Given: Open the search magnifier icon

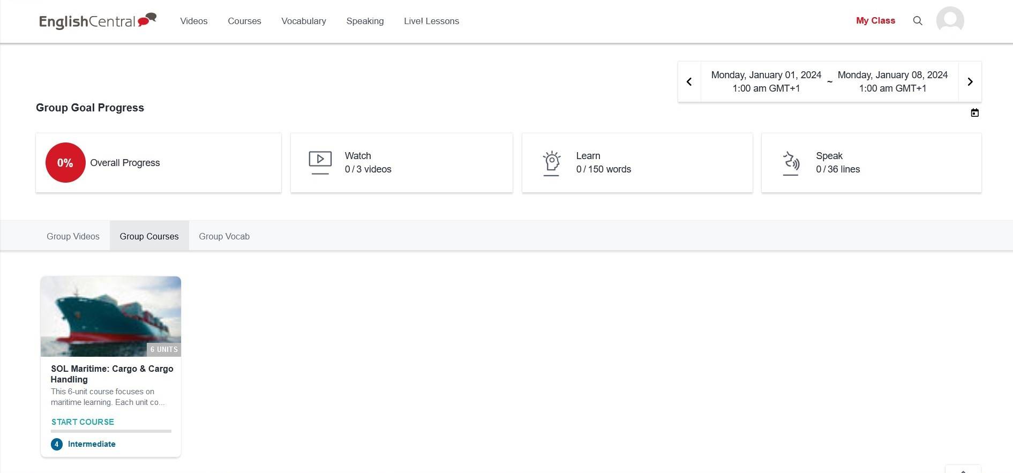Looking at the screenshot, I should pos(918,21).
